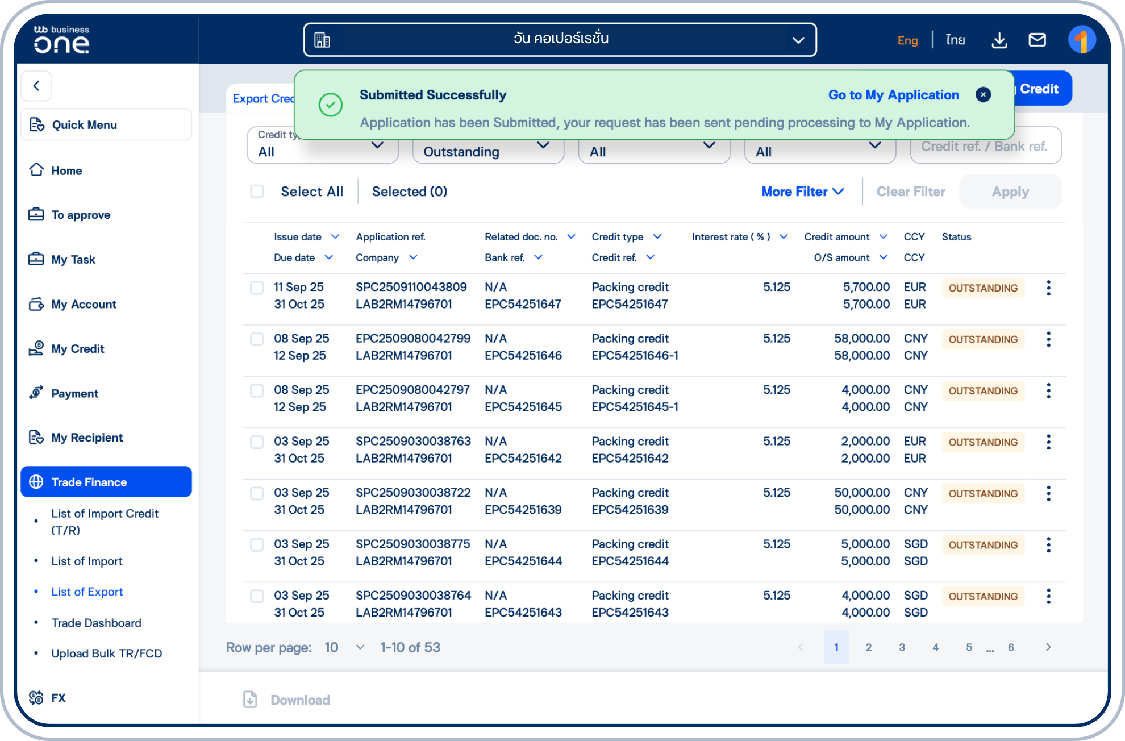Tick checkbox for SPC2509030038763 row

(x=257, y=442)
